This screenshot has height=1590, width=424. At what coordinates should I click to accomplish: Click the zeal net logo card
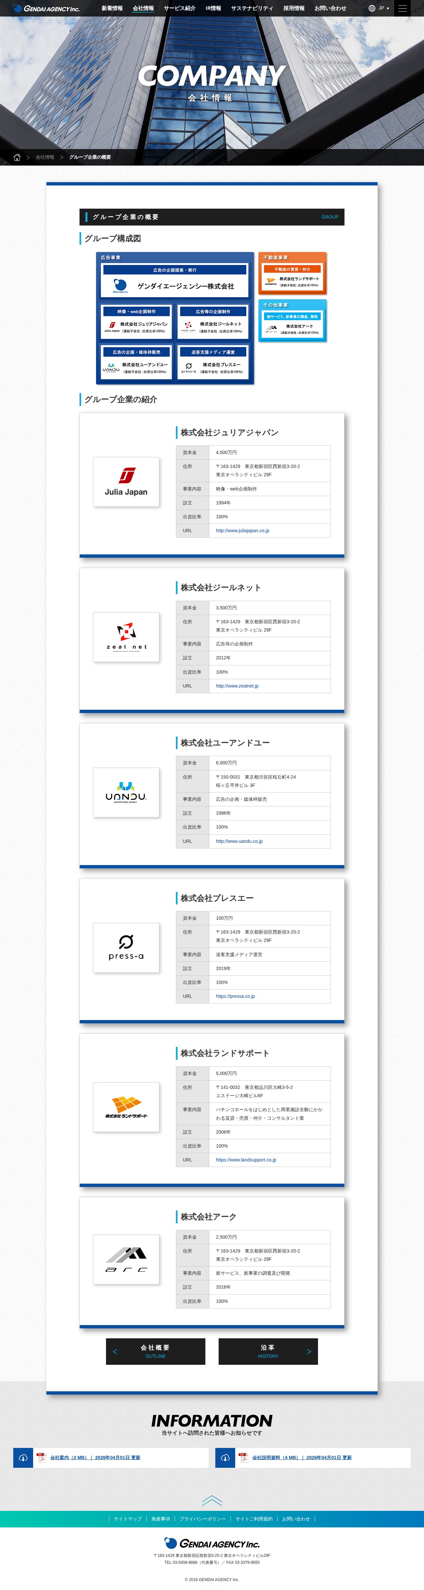pyautogui.click(x=126, y=637)
